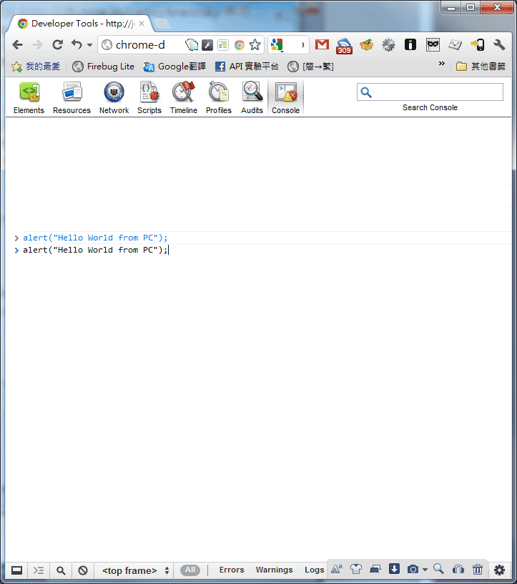517x584 pixels.
Task: Clear console log with the ban icon
Action: (x=83, y=570)
